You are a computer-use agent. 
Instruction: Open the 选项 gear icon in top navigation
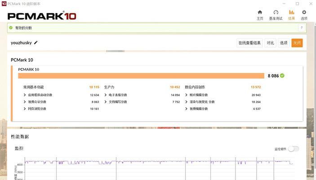[304, 12]
